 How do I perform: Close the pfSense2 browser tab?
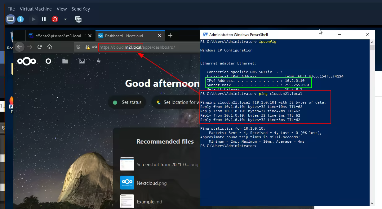click(x=90, y=36)
